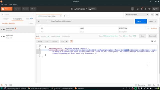Click the wrench settings icon in the header

[142, 9]
